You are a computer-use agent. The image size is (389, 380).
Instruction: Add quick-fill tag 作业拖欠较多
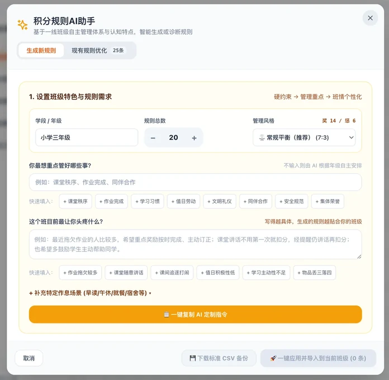click(80, 273)
